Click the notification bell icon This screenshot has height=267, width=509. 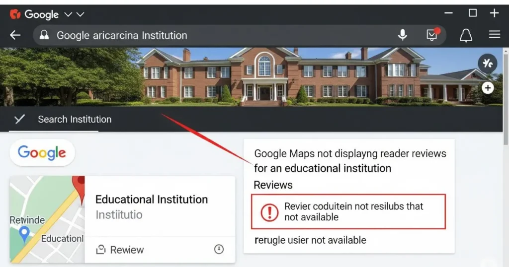(x=466, y=35)
